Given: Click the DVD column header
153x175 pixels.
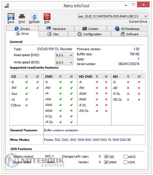Looking at the screenshot, I should pos(49,77).
